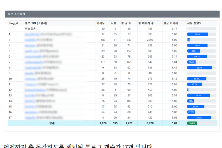The image size is (222, 148).
Task: Click the average image value 5.54
Action: [175, 96]
